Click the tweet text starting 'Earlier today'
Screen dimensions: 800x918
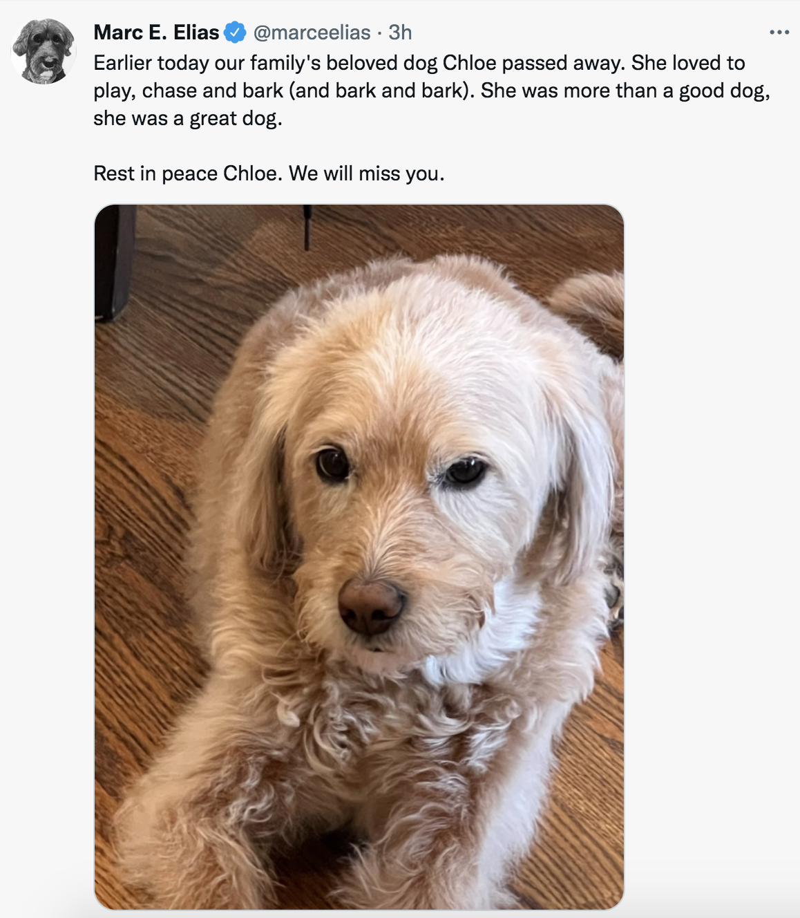pos(432,91)
